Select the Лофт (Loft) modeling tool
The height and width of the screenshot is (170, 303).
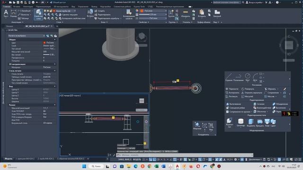coord(267,122)
